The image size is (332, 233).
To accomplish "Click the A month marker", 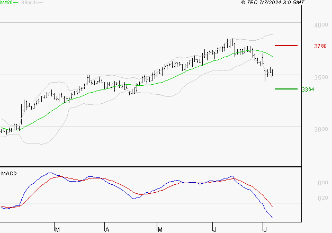I will coord(107,230).
